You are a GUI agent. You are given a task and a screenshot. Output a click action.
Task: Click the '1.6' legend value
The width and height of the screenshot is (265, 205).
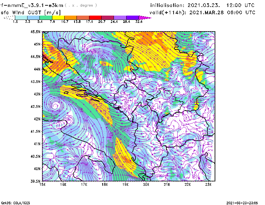pyautogui.click(x=15, y=22)
